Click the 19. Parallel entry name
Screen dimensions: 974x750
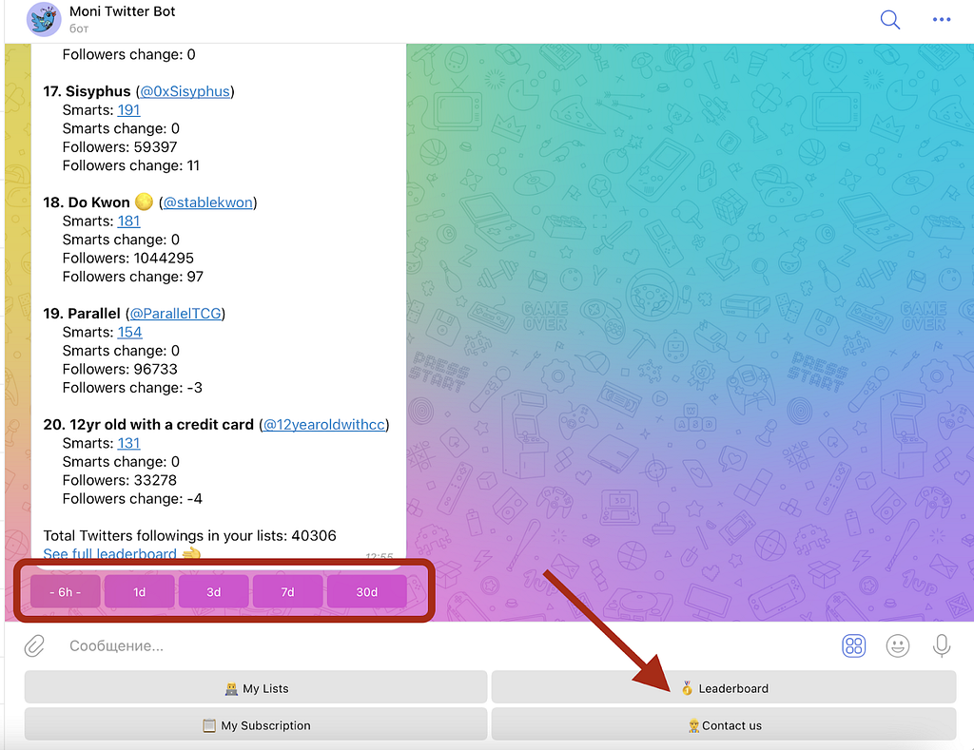82,314
